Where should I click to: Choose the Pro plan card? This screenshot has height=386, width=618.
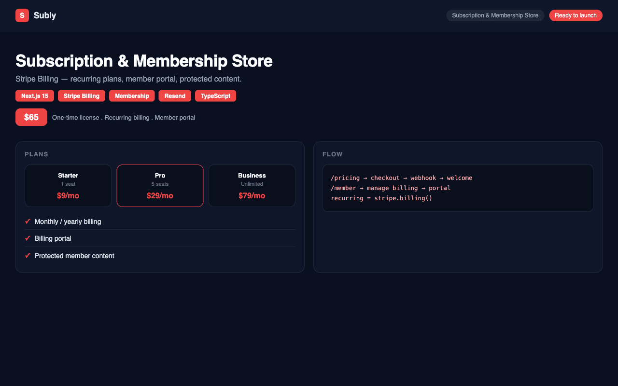pos(160,186)
